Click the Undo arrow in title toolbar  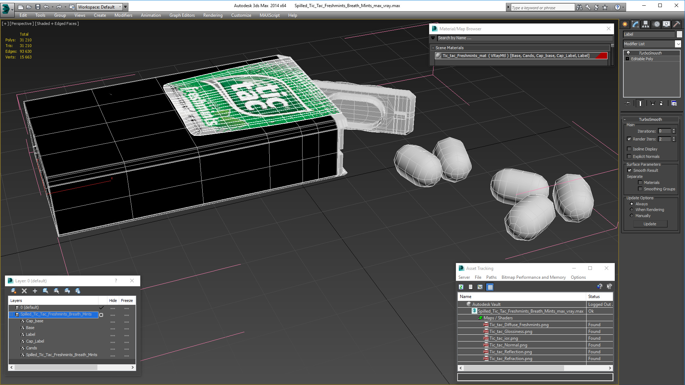coord(46,7)
